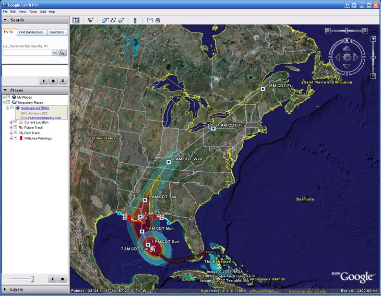This screenshot has width=381, height=296.
Task: Click the center joystick of the compass
Action: tap(347, 57)
